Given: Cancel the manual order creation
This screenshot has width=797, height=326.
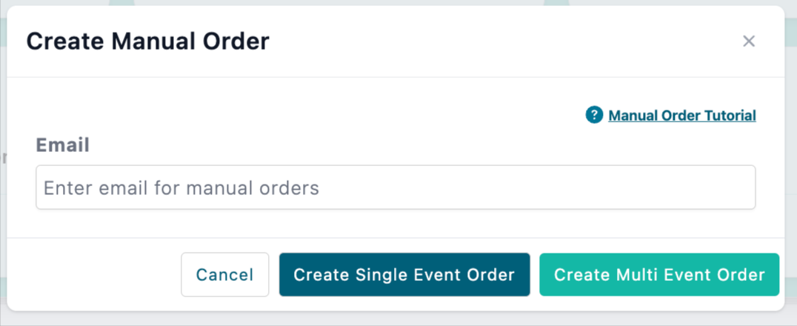Looking at the screenshot, I should [x=225, y=275].
